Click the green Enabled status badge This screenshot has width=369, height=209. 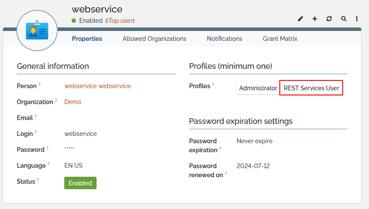tap(80, 183)
